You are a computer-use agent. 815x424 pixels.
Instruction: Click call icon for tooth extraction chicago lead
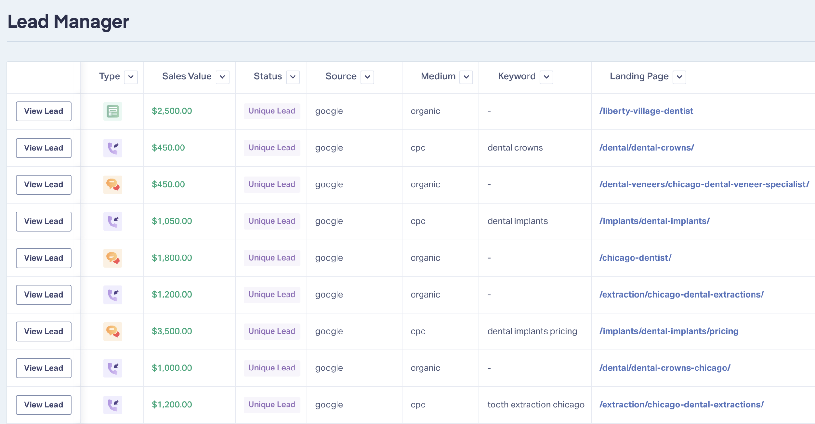tap(113, 405)
